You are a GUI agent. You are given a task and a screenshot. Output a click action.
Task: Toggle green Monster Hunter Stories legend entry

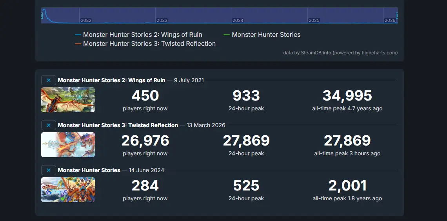click(x=266, y=35)
